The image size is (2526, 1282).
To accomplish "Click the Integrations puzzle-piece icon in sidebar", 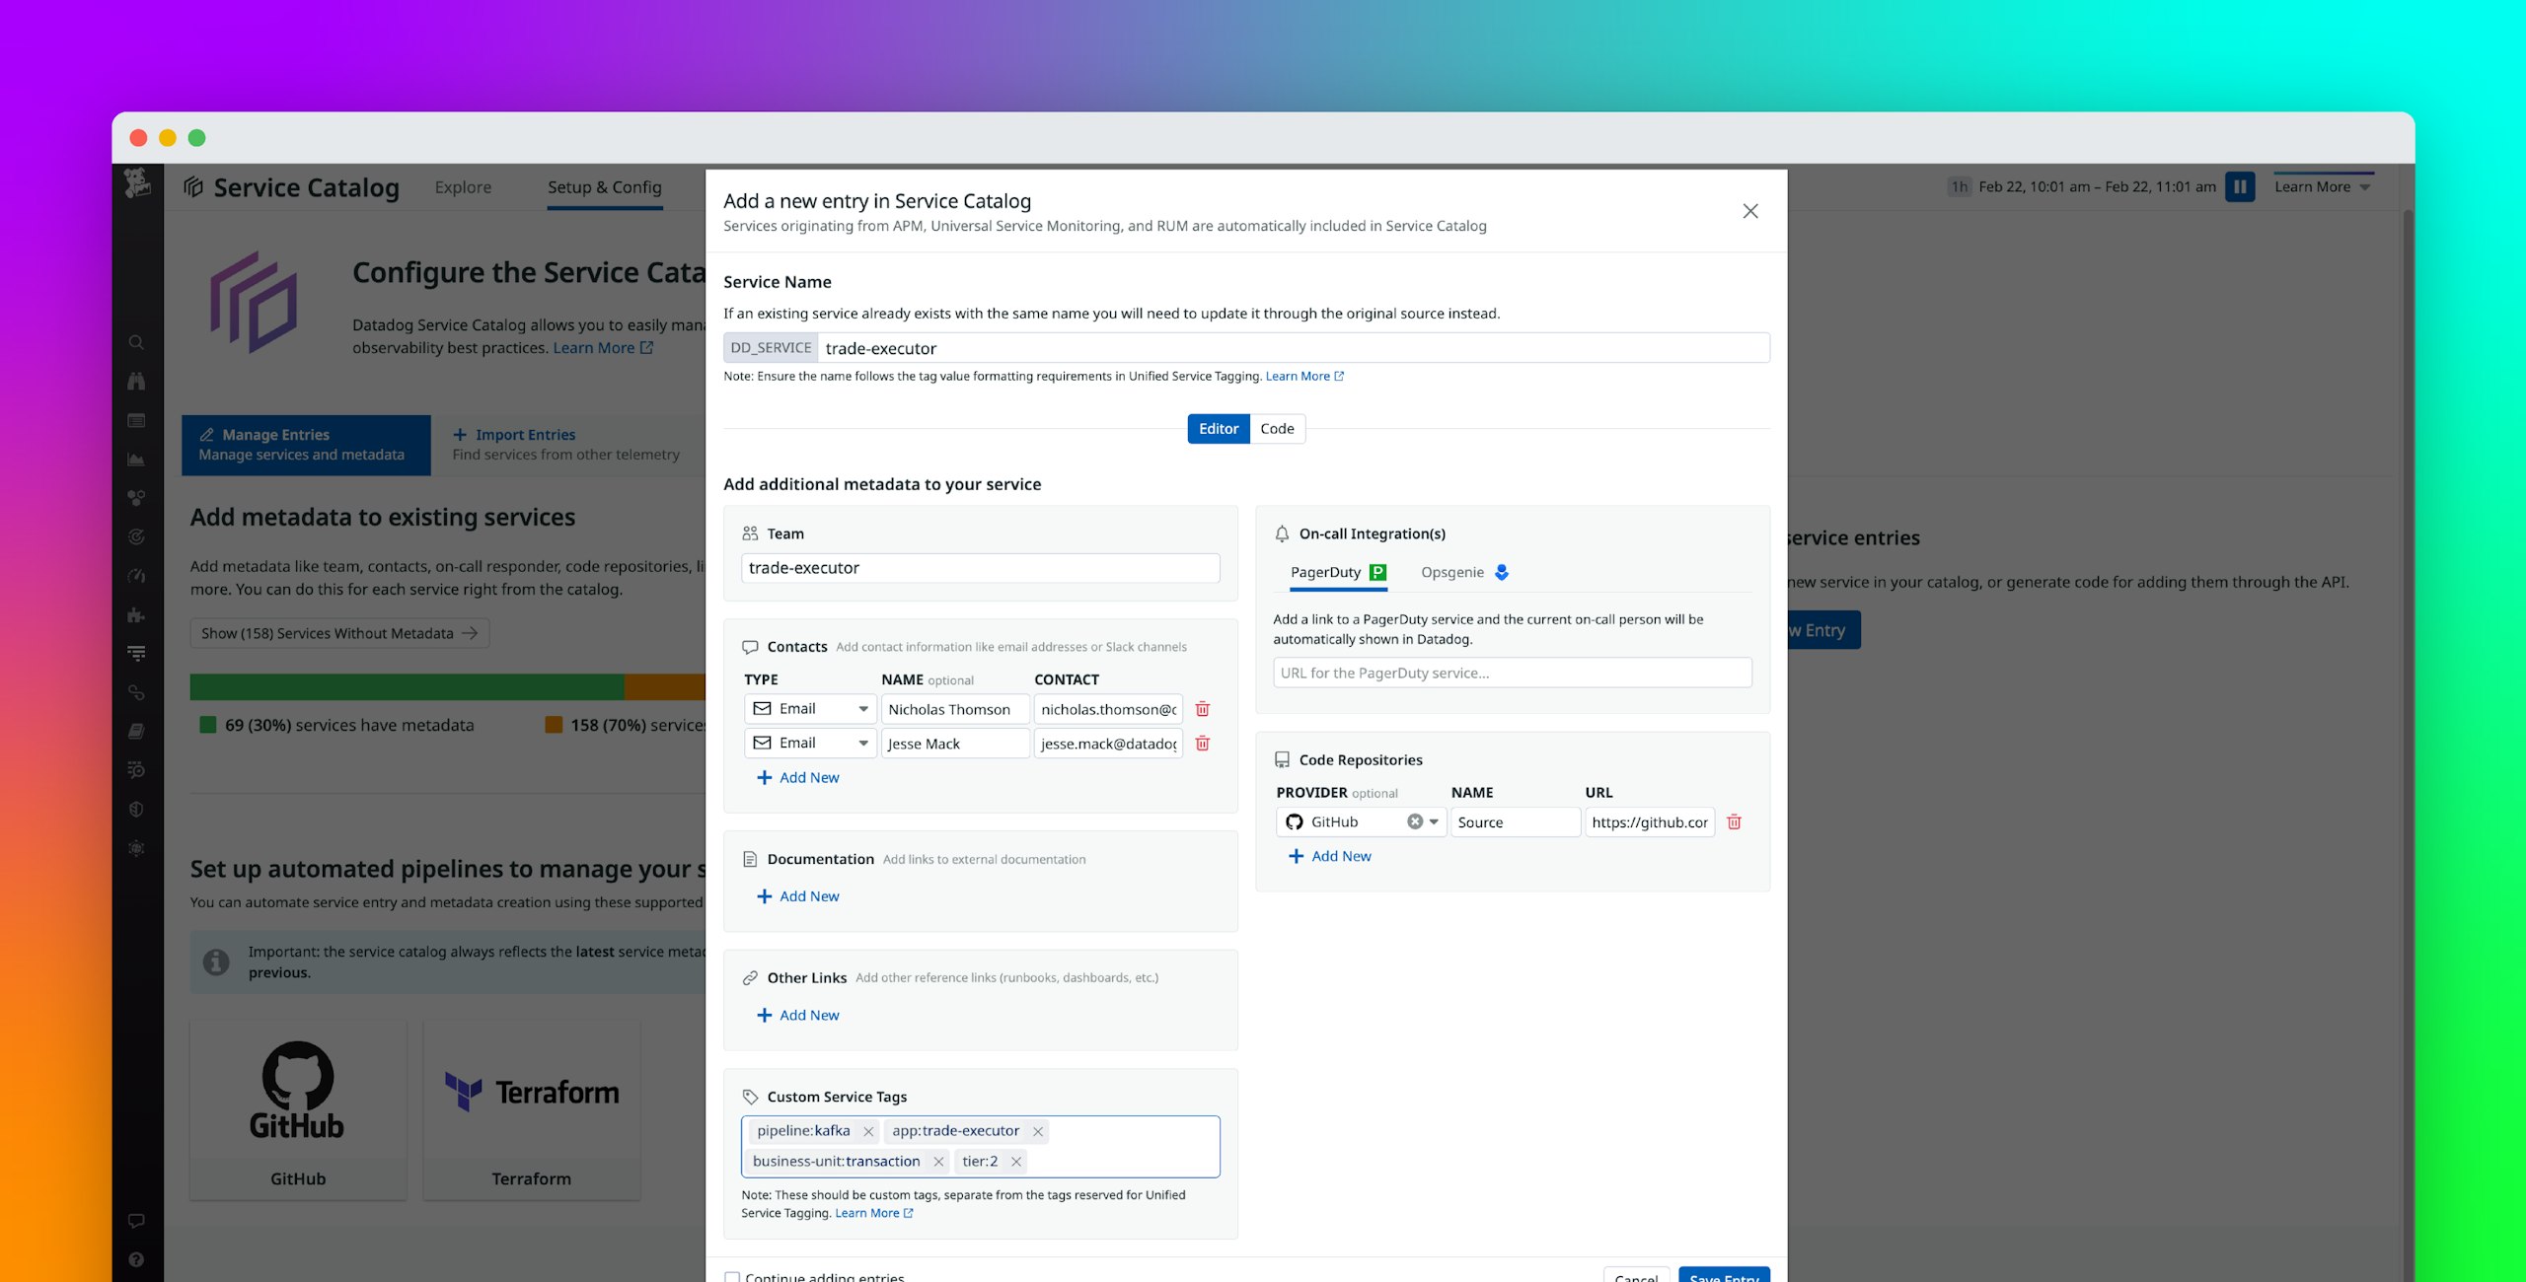I will pos(137,613).
